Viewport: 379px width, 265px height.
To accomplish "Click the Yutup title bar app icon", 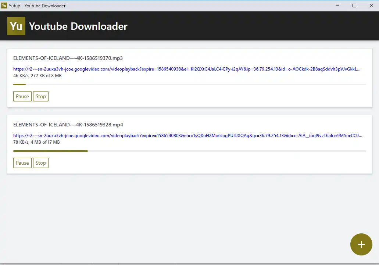I will click(4, 6).
